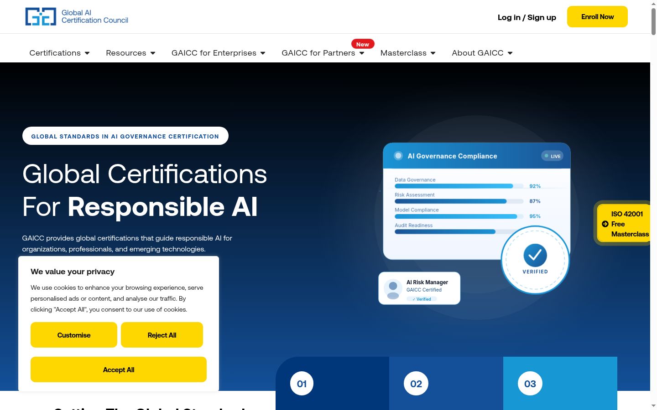Click the ISO 42001 Free Masterclass banner
Viewport: 657px width, 410px height.
click(x=624, y=224)
